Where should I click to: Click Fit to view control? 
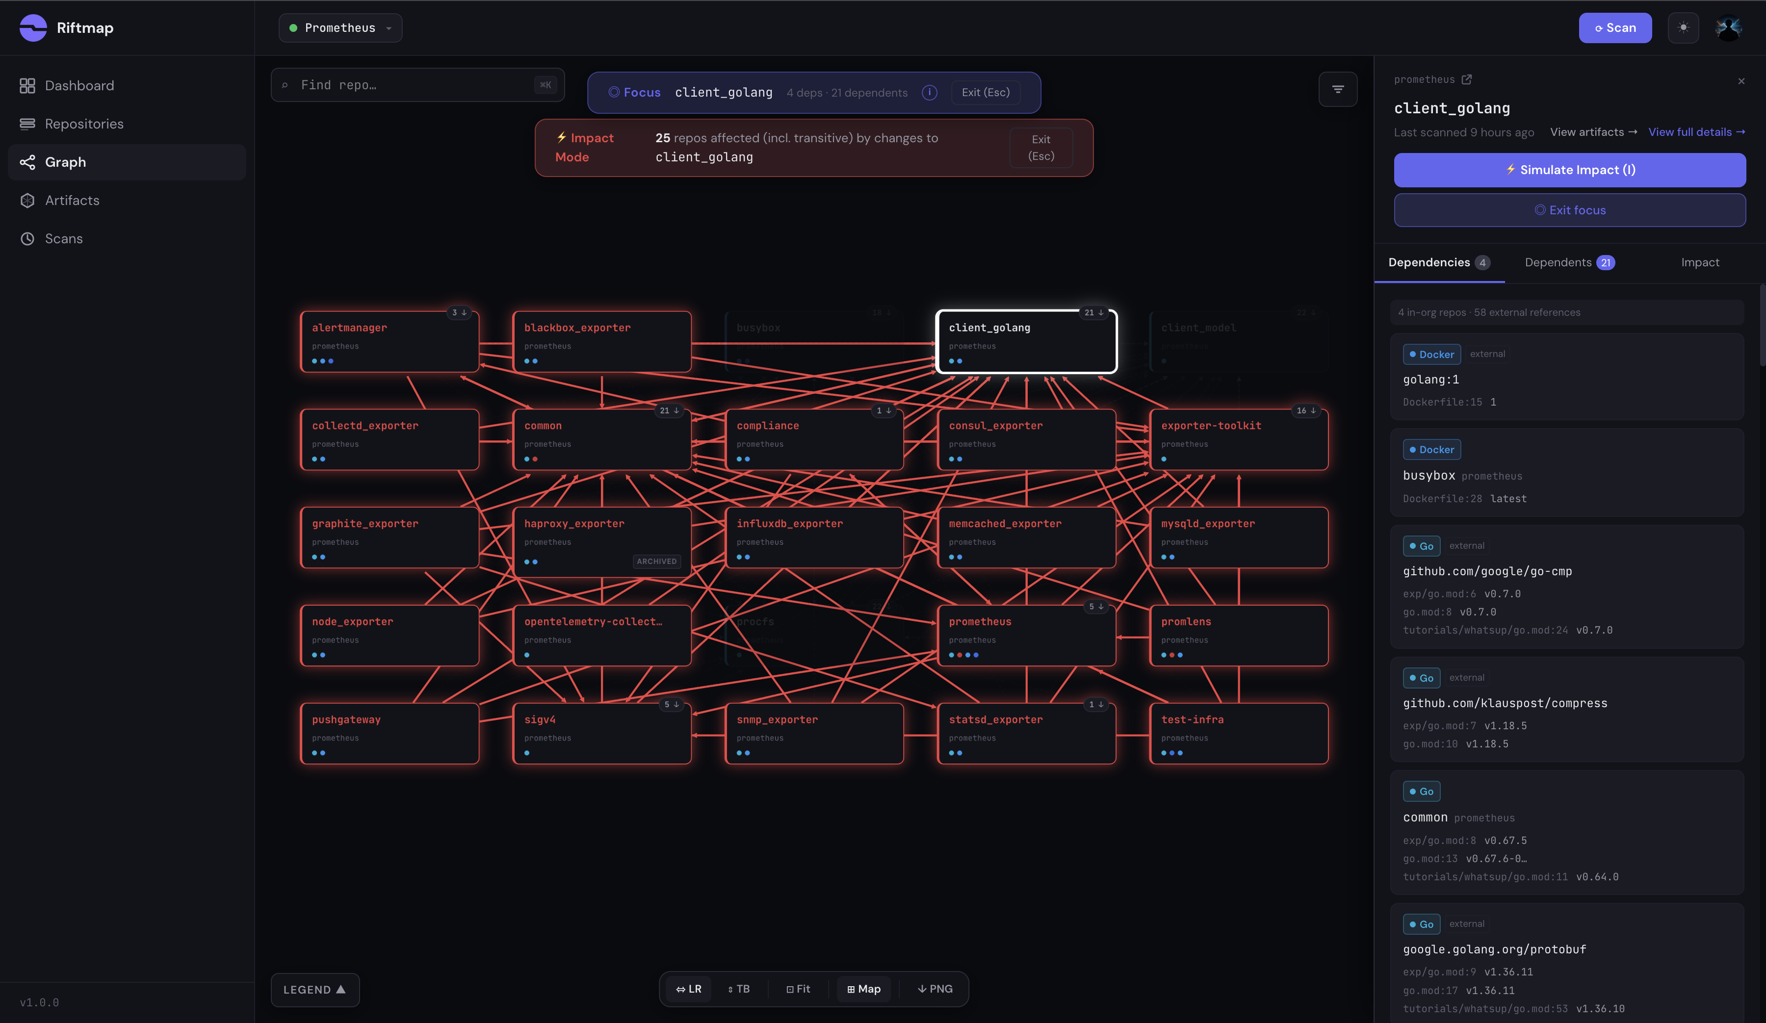pyautogui.click(x=798, y=989)
